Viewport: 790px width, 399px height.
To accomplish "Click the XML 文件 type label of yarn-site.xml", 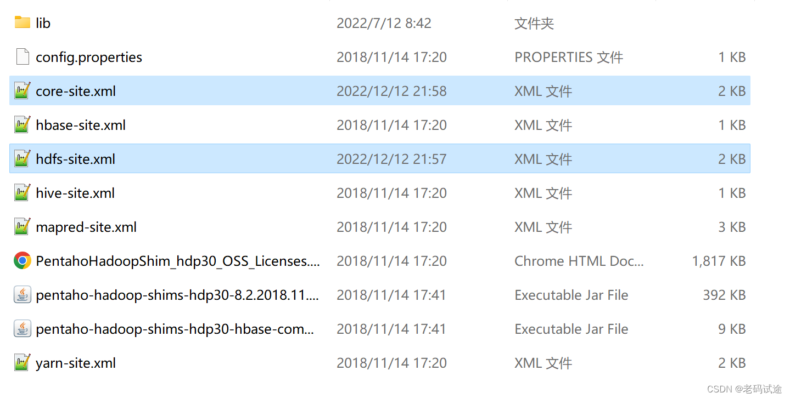I will [x=543, y=362].
